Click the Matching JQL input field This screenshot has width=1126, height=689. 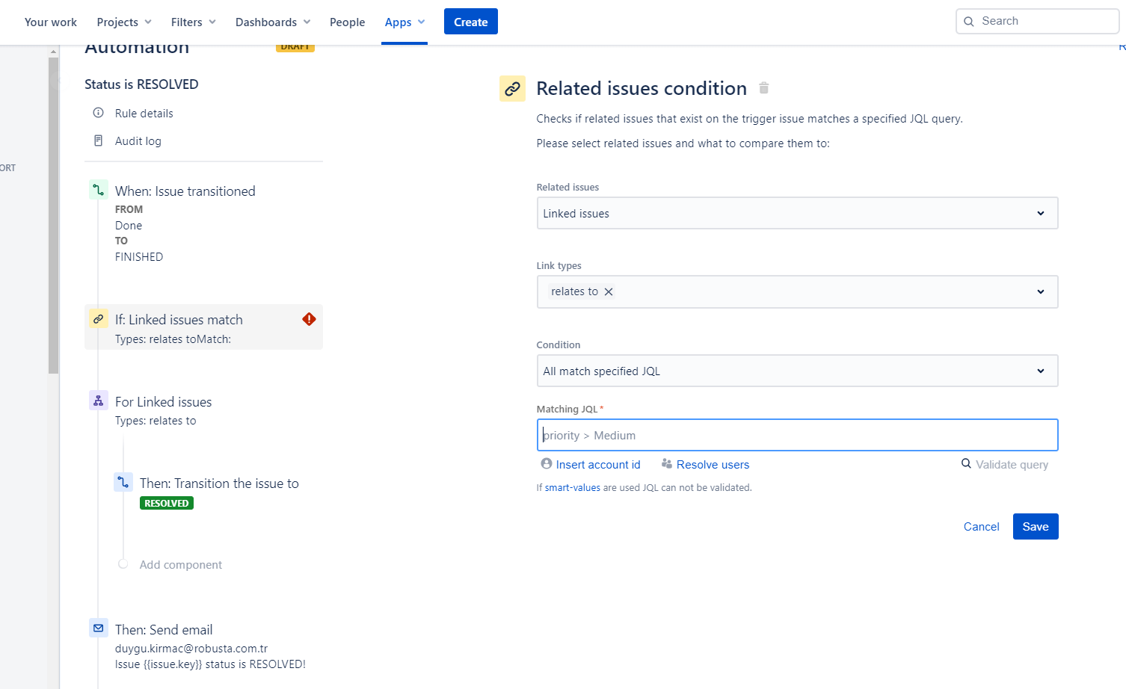[797, 436]
